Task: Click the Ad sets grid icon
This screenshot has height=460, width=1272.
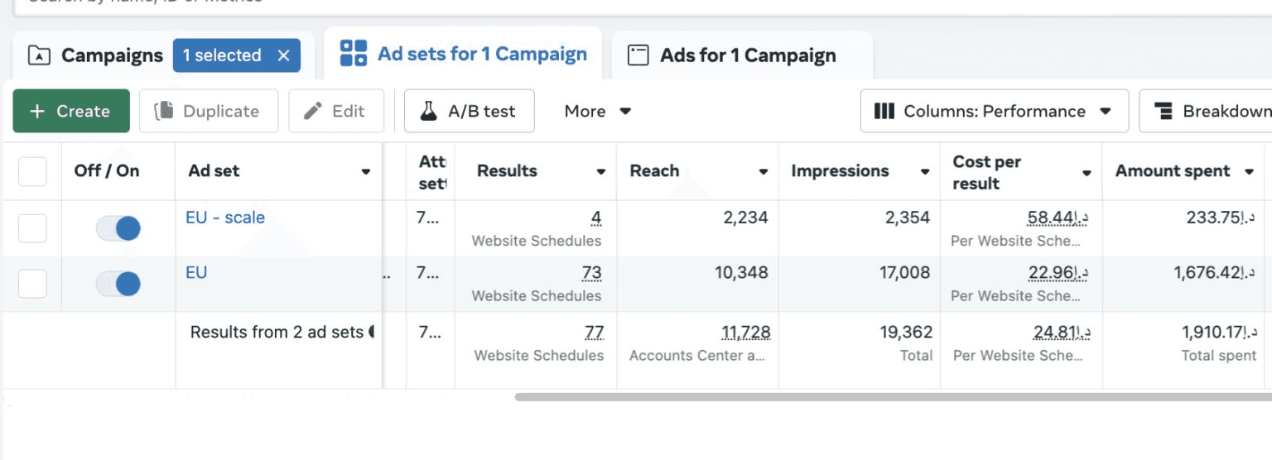Action: [x=354, y=53]
